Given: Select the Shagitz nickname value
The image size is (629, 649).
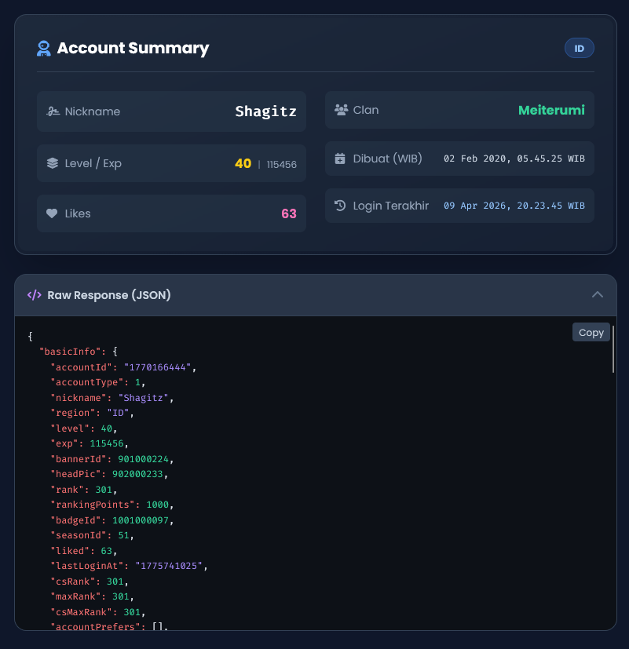Looking at the screenshot, I should point(266,111).
